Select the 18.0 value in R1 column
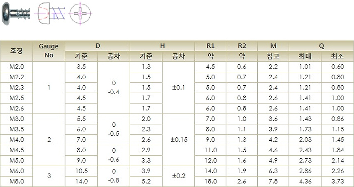 point(210,181)
